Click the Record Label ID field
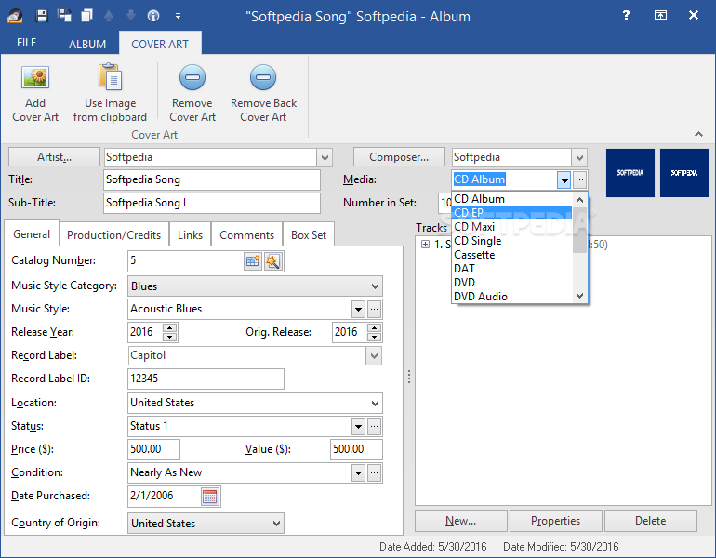 [x=206, y=379]
